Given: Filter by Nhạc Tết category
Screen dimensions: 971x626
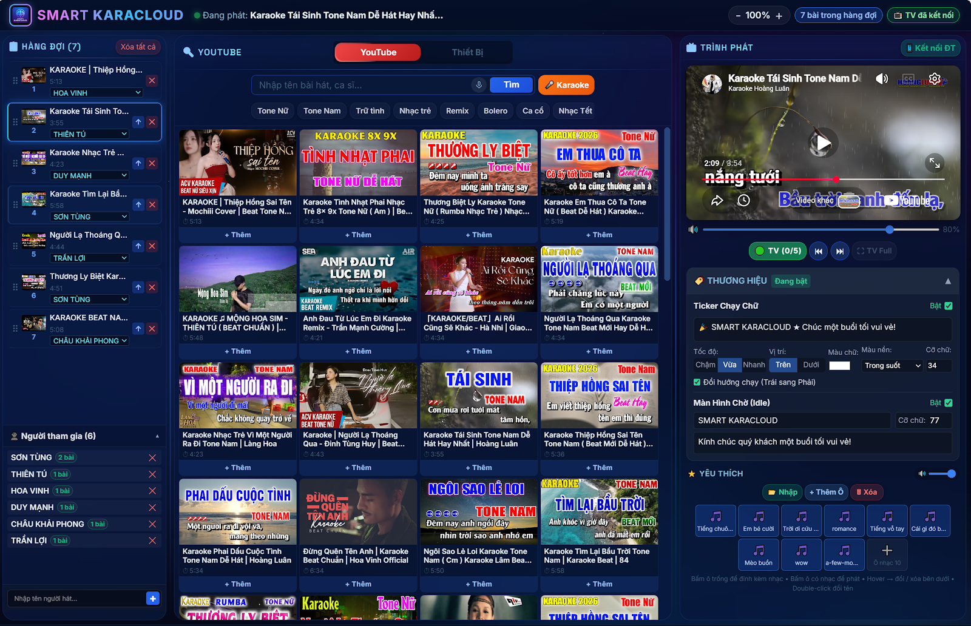Looking at the screenshot, I should click(x=575, y=111).
